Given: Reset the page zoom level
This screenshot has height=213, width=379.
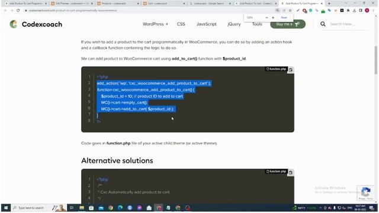Looking at the screenshot, I should coord(284,18).
